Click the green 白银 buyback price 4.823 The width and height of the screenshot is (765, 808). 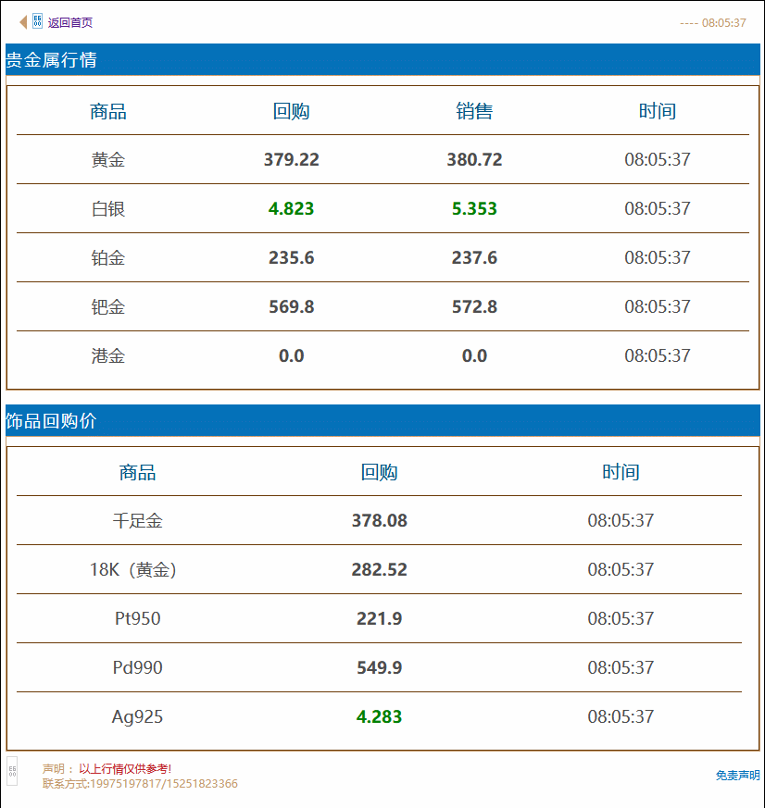click(x=292, y=208)
